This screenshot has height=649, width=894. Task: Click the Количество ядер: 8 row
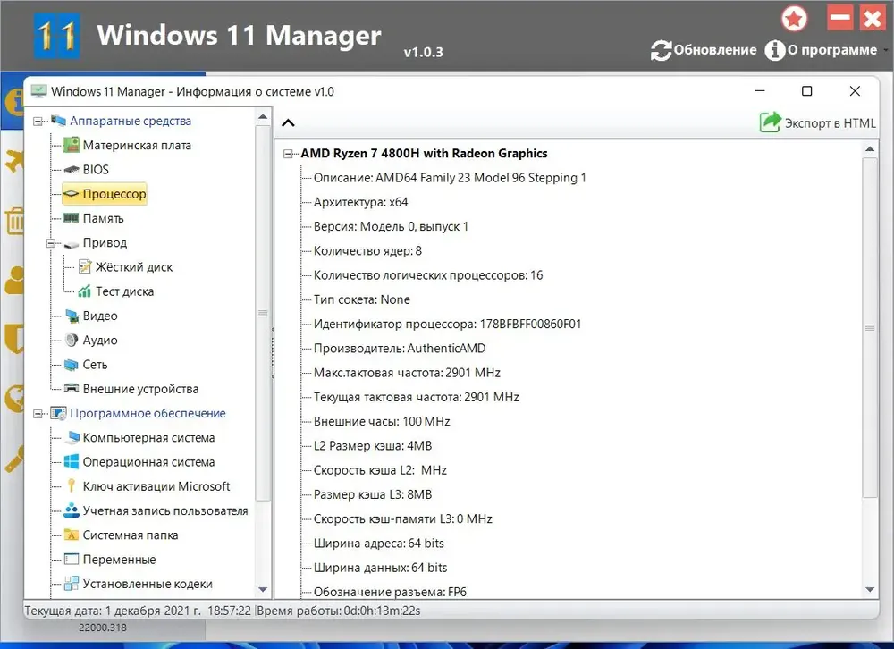(x=367, y=251)
